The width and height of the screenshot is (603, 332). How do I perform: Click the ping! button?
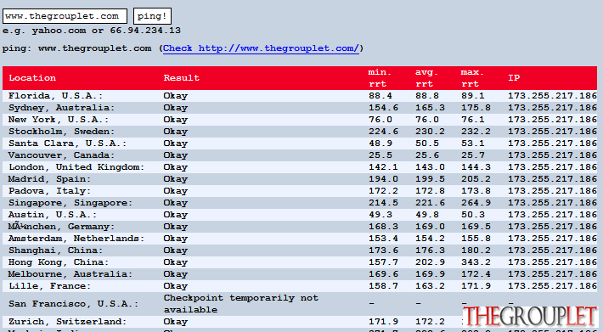point(152,16)
